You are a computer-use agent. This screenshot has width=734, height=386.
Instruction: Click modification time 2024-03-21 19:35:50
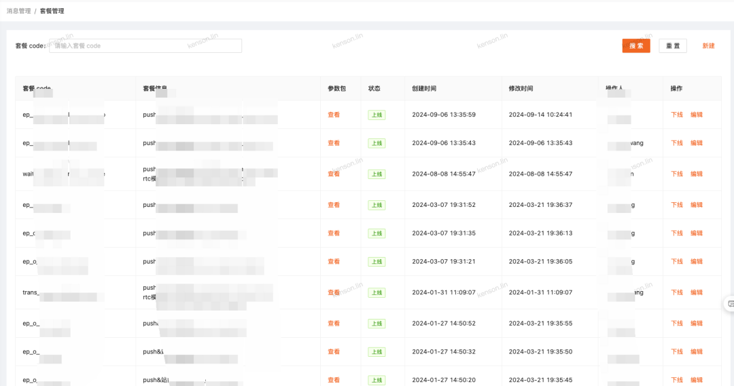point(541,352)
